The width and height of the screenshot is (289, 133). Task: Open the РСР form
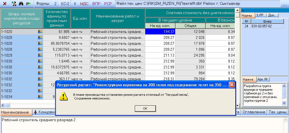point(108,3)
